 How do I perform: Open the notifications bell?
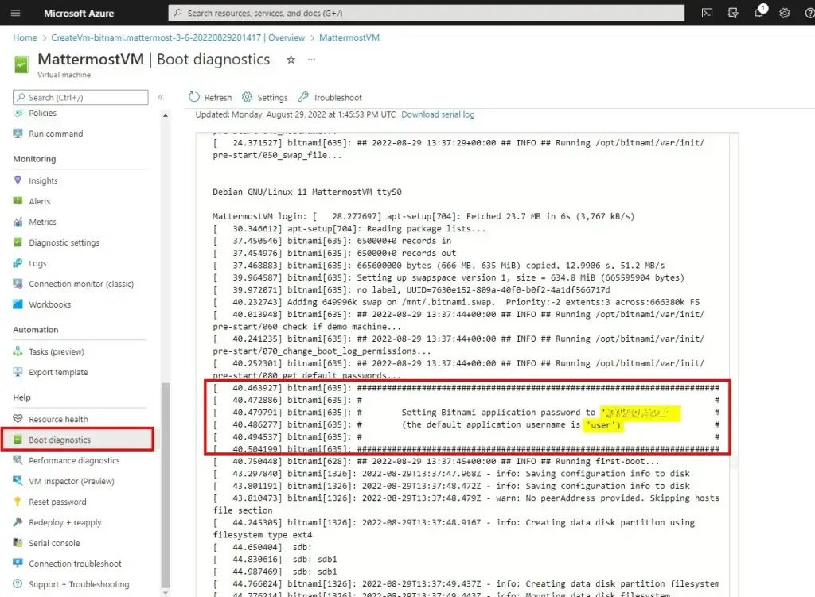click(758, 13)
